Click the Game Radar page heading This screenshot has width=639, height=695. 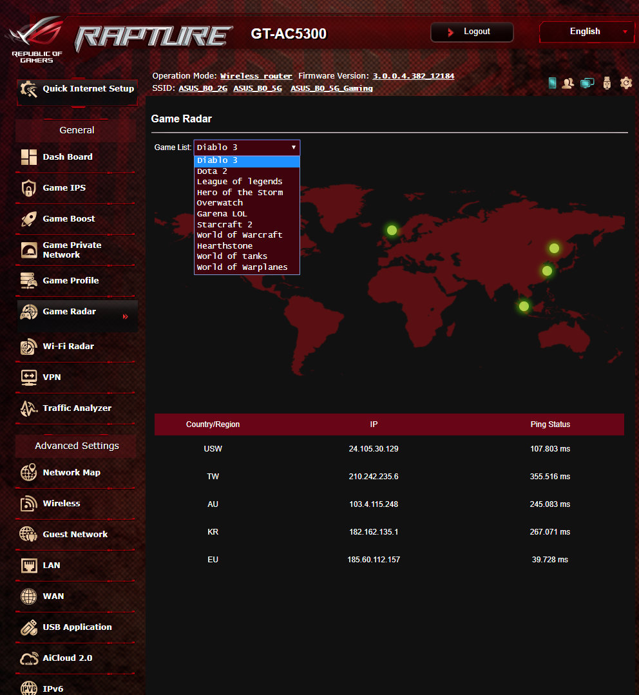[x=181, y=119]
